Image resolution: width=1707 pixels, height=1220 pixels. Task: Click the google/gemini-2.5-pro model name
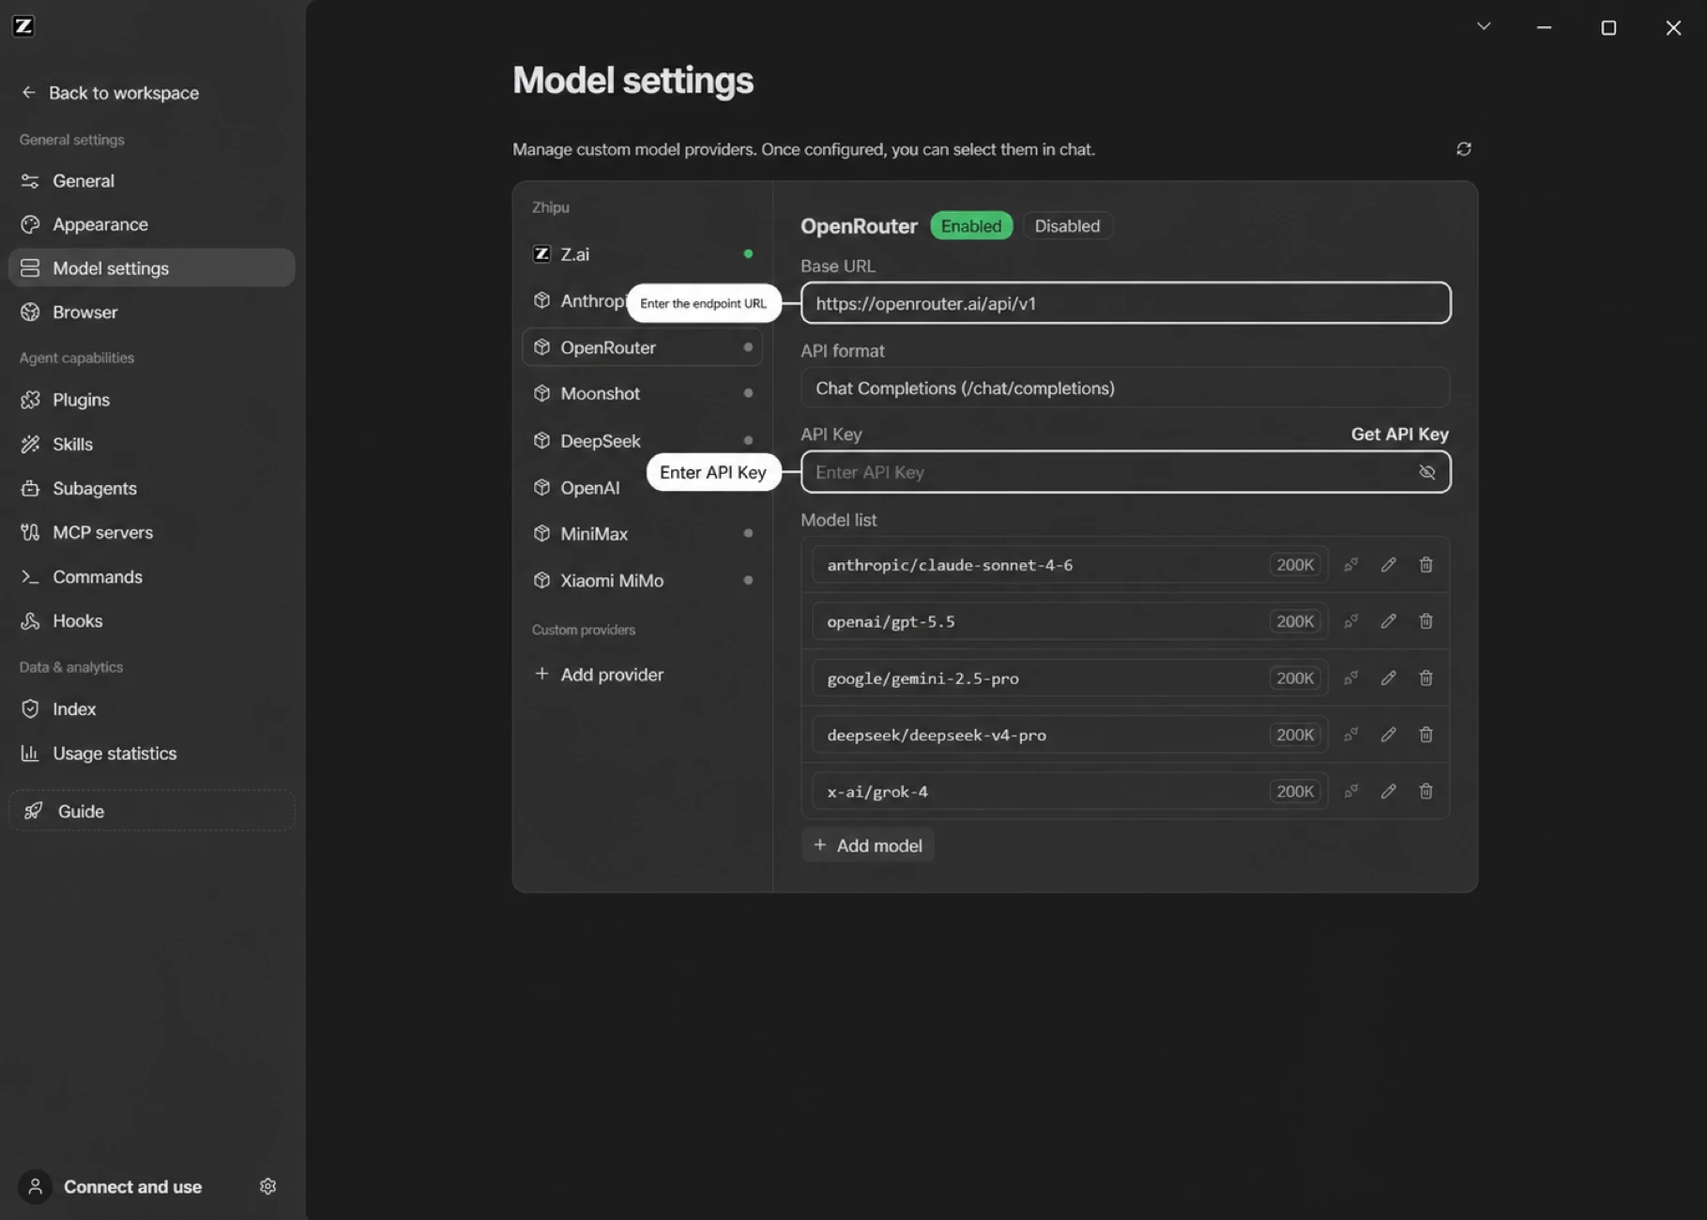coord(922,678)
